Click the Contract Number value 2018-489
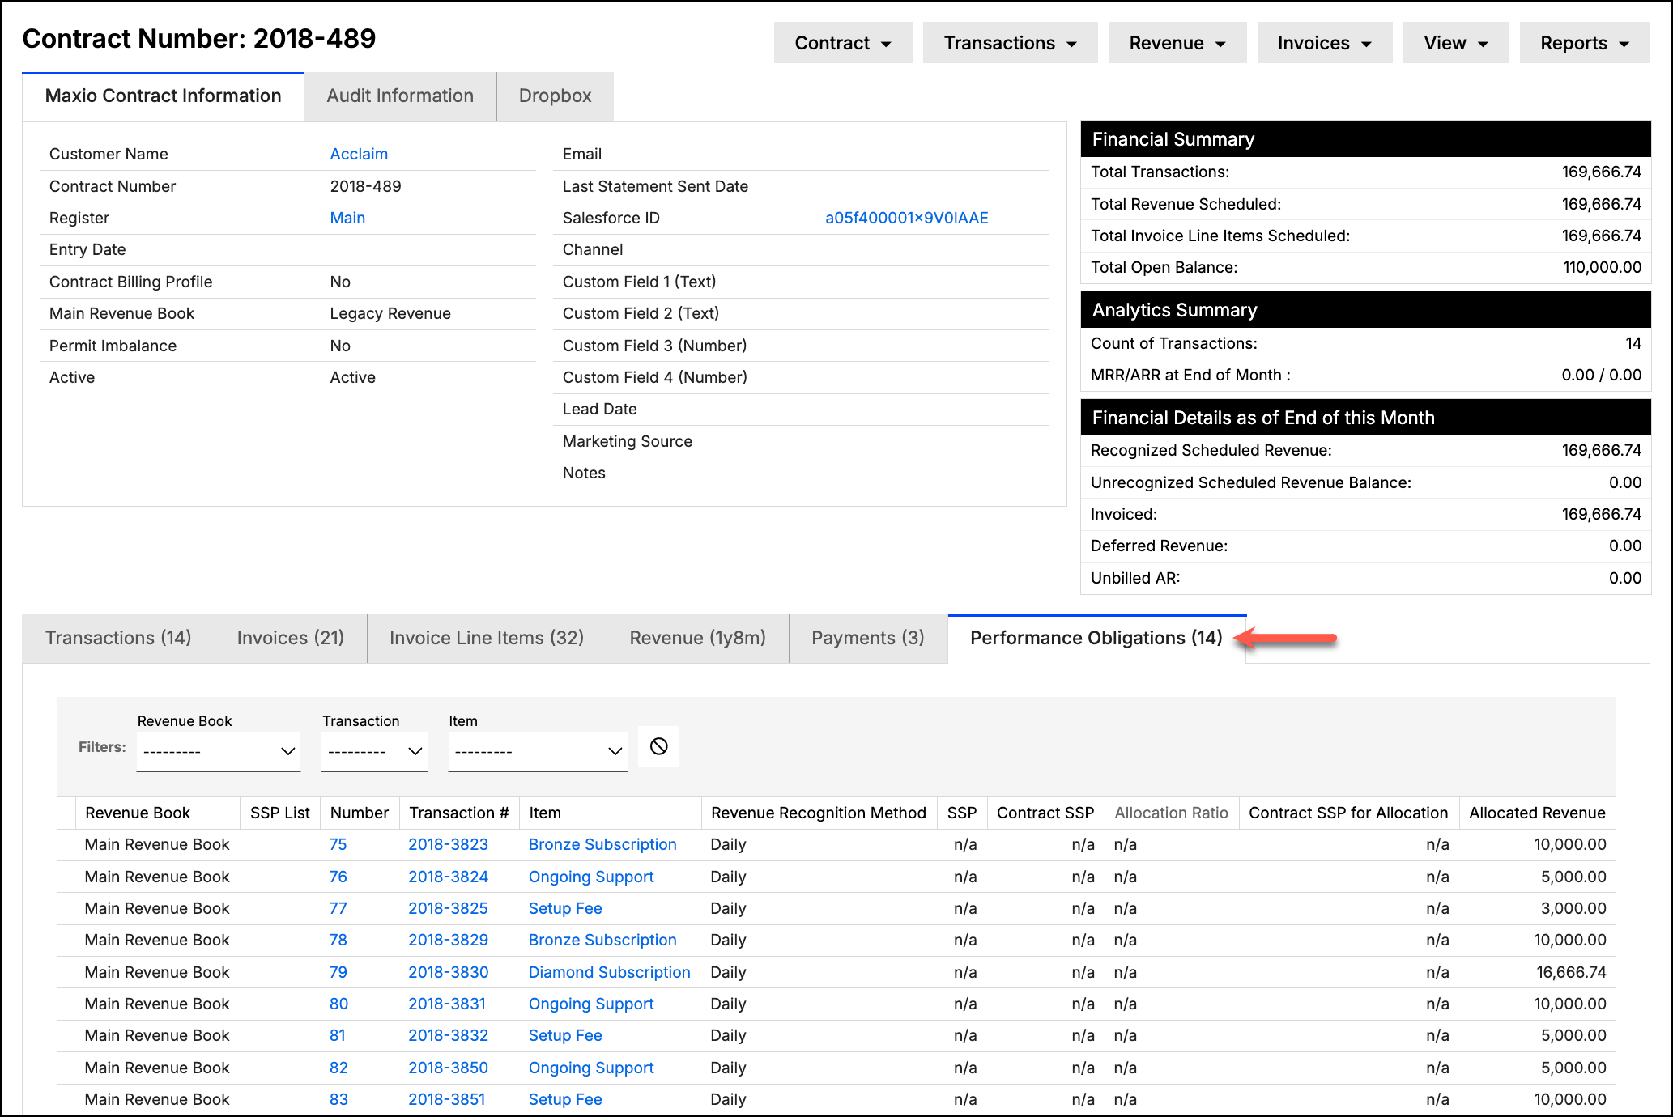Image resolution: width=1673 pixels, height=1117 pixels. (365, 186)
